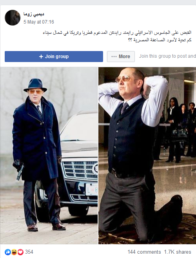
Task: Click the women standing in right photo background
Action: click(181, 130)
